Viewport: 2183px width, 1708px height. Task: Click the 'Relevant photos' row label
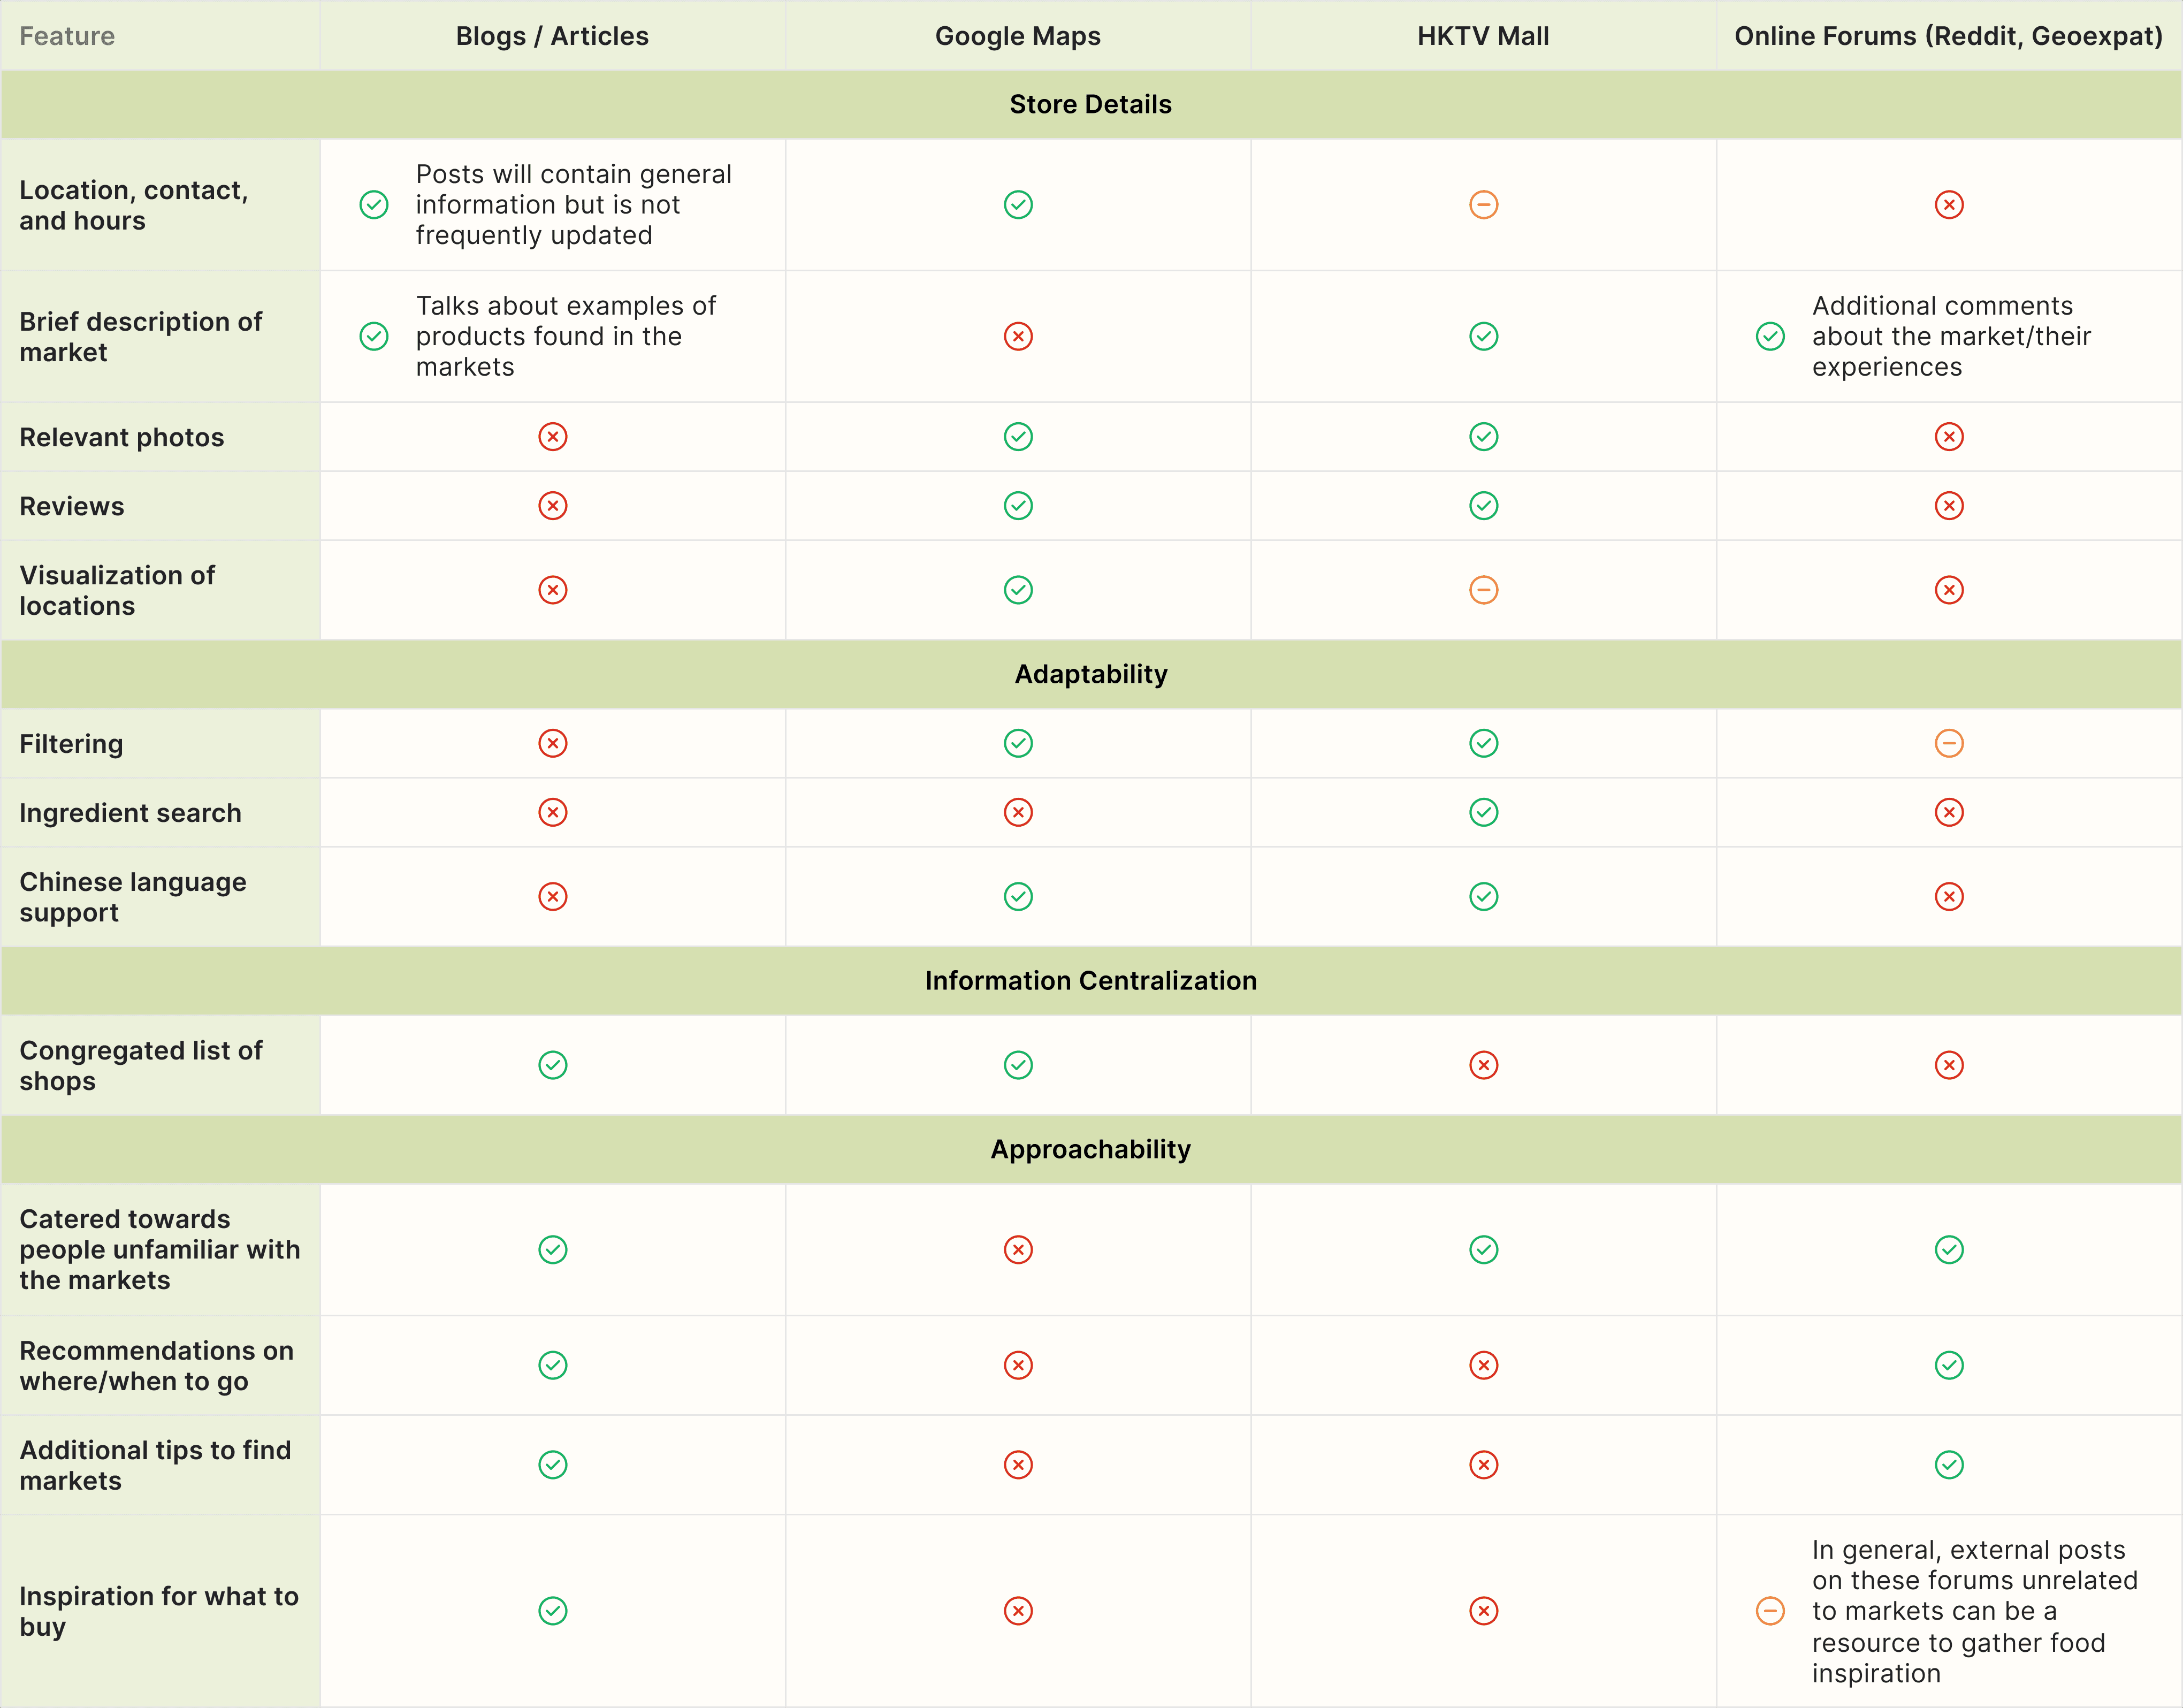tap(122, 437)
